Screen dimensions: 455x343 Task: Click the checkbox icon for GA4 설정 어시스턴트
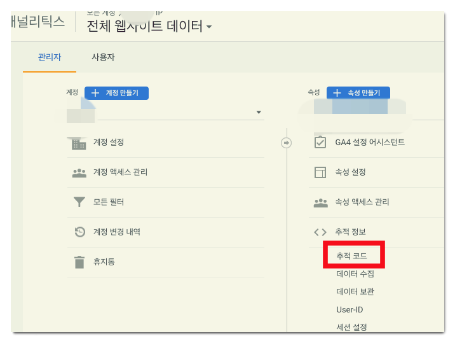320,142
